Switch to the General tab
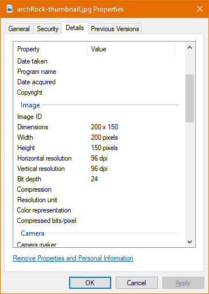 pyautogui.click(x=19, y=29)
